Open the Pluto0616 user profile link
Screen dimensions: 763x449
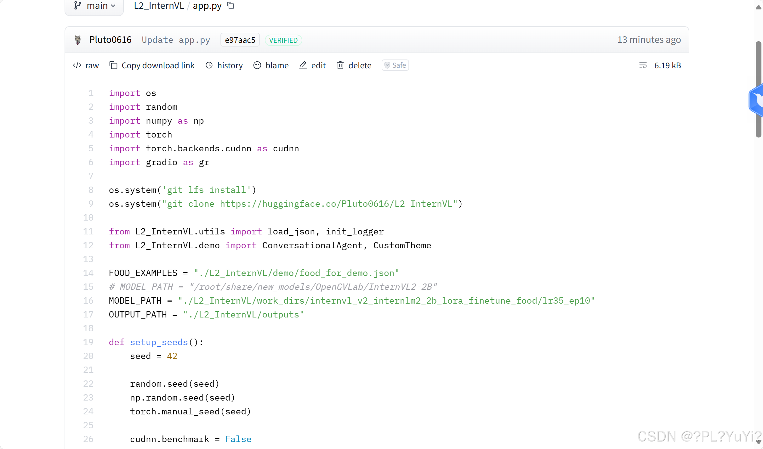[x=110, y=40]
